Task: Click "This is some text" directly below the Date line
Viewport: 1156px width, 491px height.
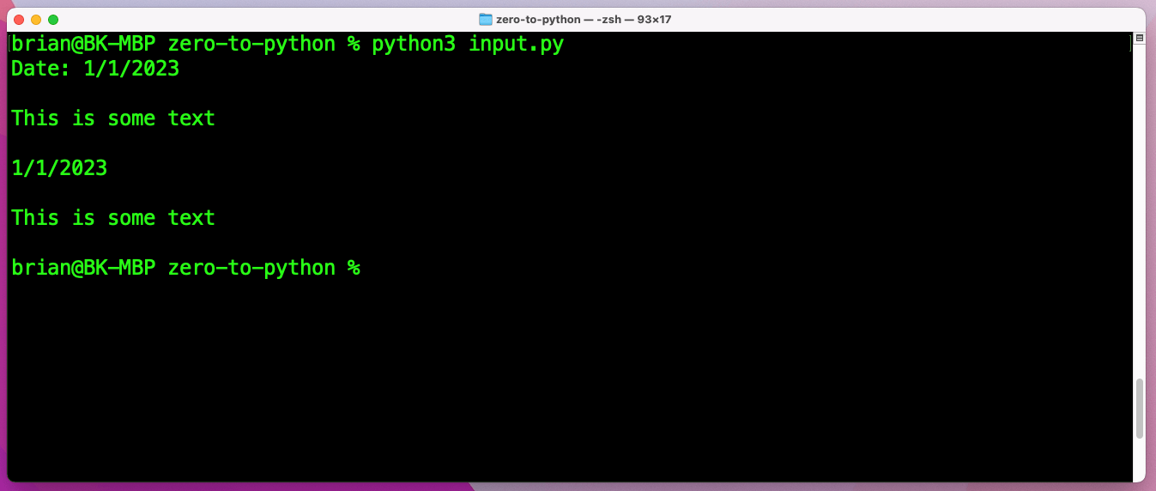Action: [x=113, y=118]
